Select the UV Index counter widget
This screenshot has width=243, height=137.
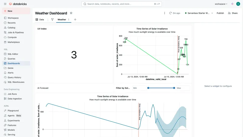[x=74, y=54]
